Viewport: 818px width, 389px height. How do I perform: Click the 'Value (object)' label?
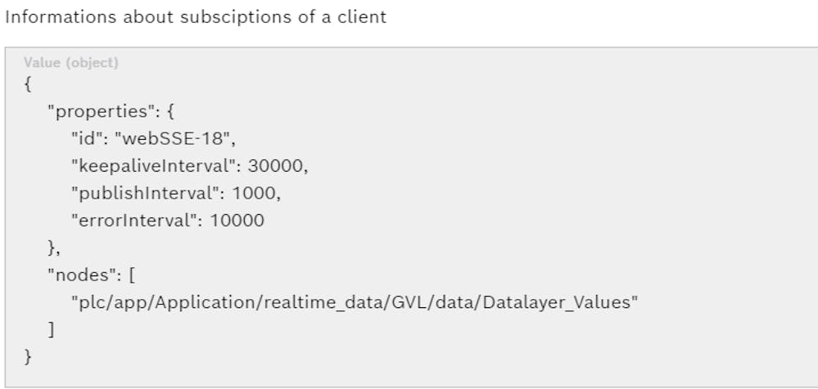pyautogui.click(x=71, y=63)
